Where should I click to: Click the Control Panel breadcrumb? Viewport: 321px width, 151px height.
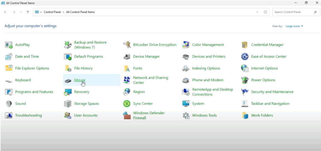(52, 12)
